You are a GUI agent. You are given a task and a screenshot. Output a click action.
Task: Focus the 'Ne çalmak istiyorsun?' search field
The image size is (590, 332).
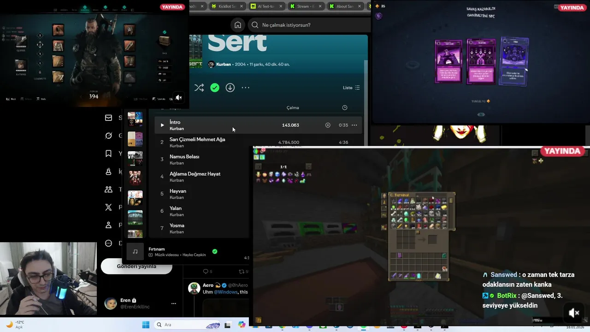pos(309,25)
